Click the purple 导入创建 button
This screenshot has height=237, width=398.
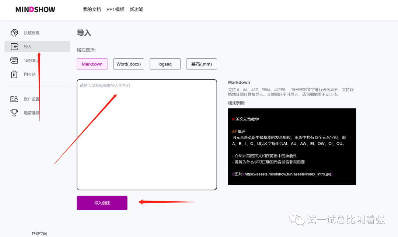[102, 202]
